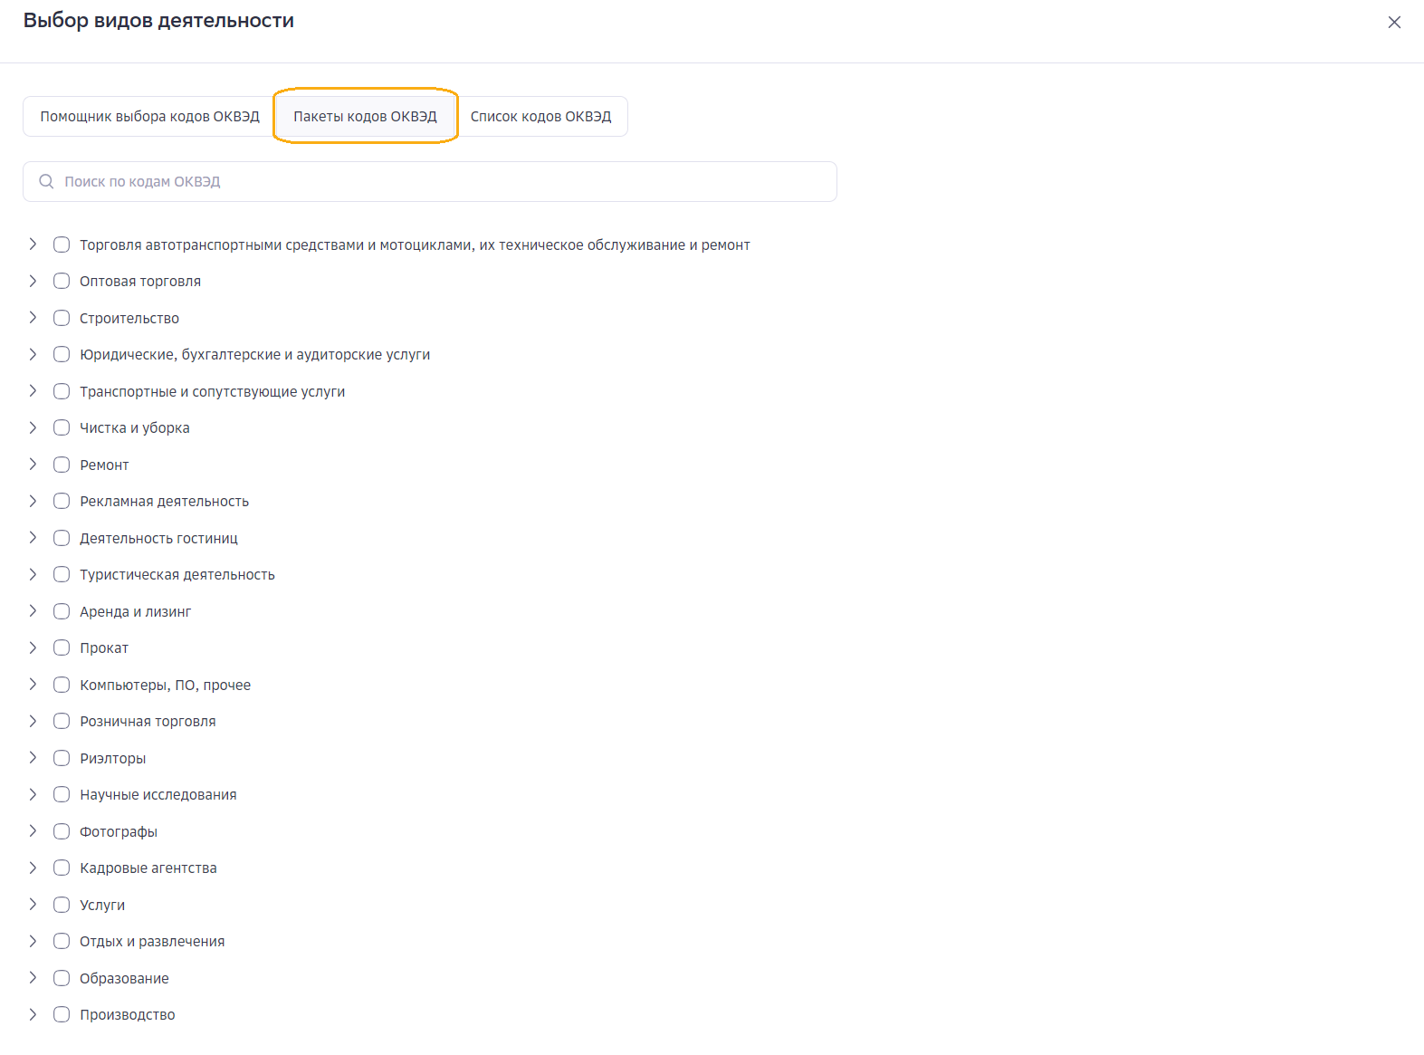Click the Розничная торговля label

click(x=148, y=722)
